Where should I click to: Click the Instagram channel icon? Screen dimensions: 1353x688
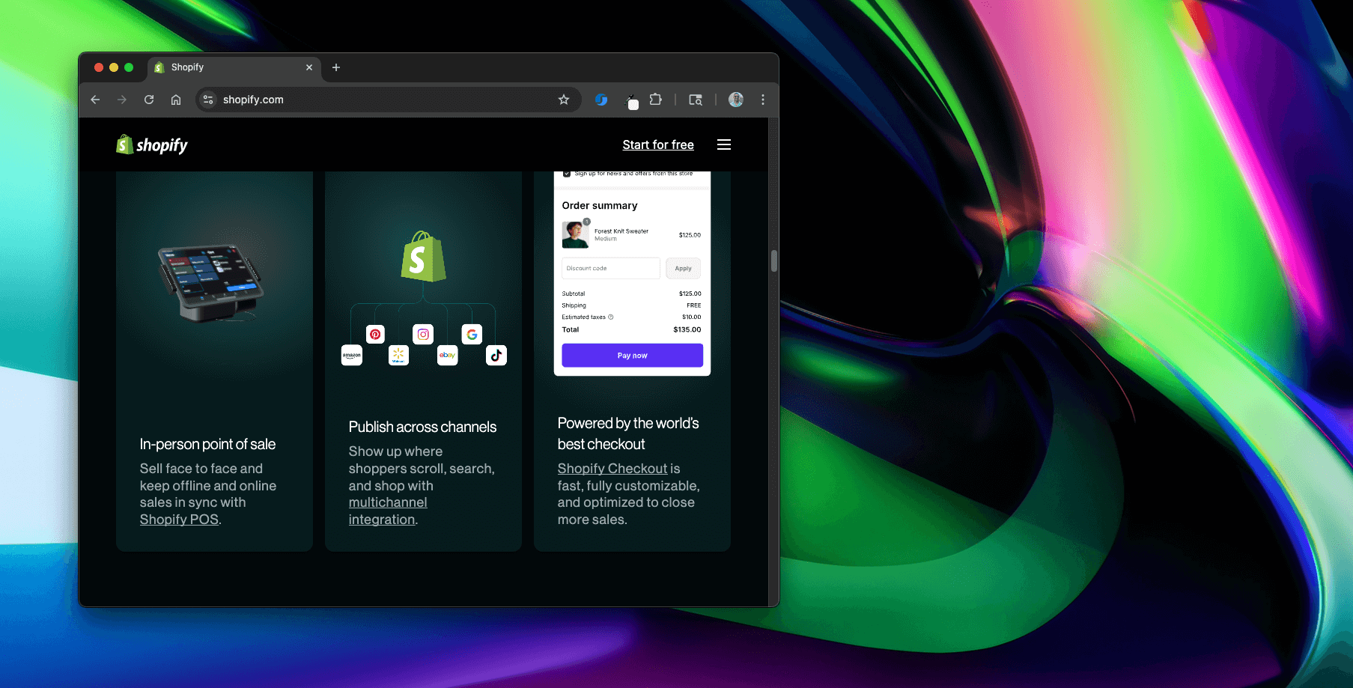(423, 334)
